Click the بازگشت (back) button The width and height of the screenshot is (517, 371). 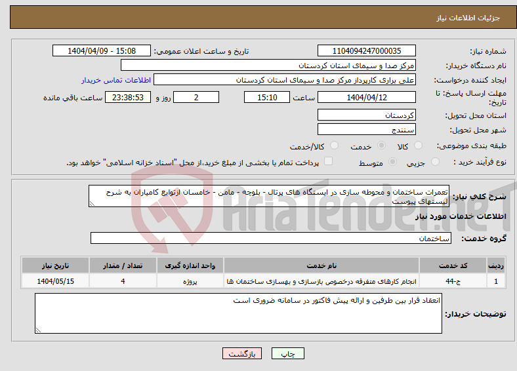(x=242, y=353)
